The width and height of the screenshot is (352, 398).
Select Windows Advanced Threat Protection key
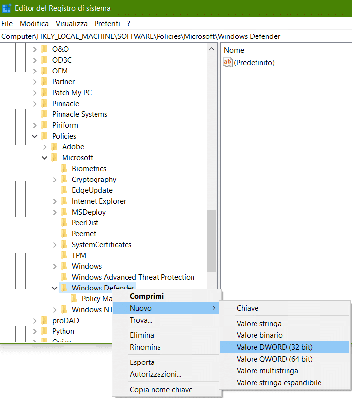click(133, 277)
